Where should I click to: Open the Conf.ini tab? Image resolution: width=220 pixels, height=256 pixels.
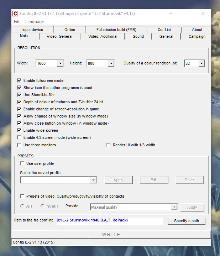(x=164, y=30)
